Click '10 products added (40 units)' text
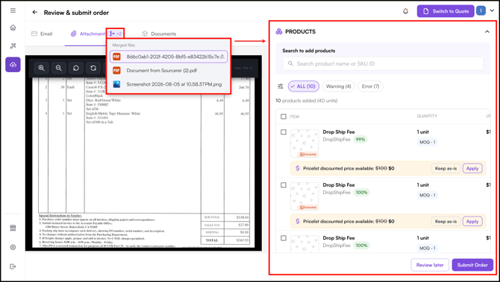This screenshot has height=282, width=500. point(307,100)
